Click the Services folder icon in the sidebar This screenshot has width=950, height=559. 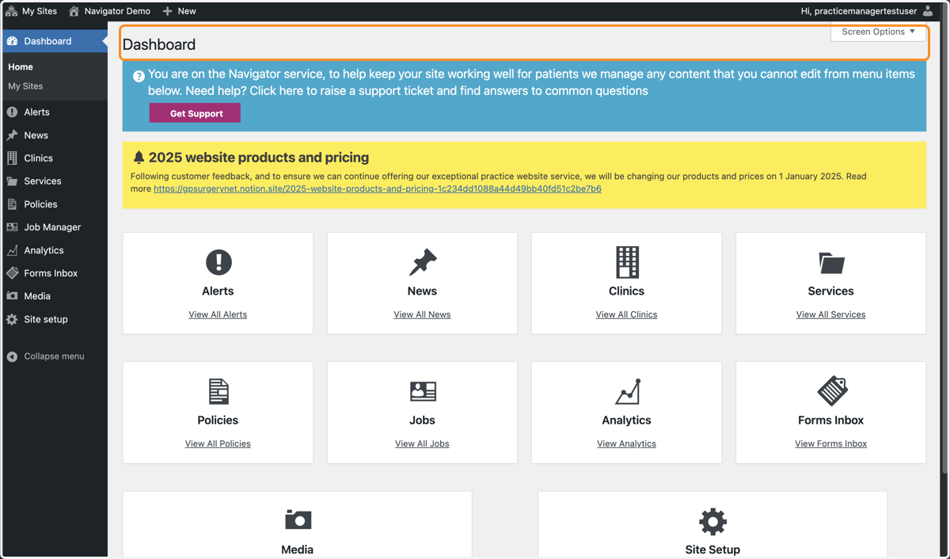pos(12,181)
